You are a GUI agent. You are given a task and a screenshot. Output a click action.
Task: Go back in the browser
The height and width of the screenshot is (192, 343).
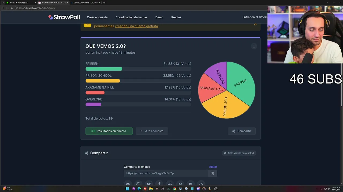pos(3,8)
